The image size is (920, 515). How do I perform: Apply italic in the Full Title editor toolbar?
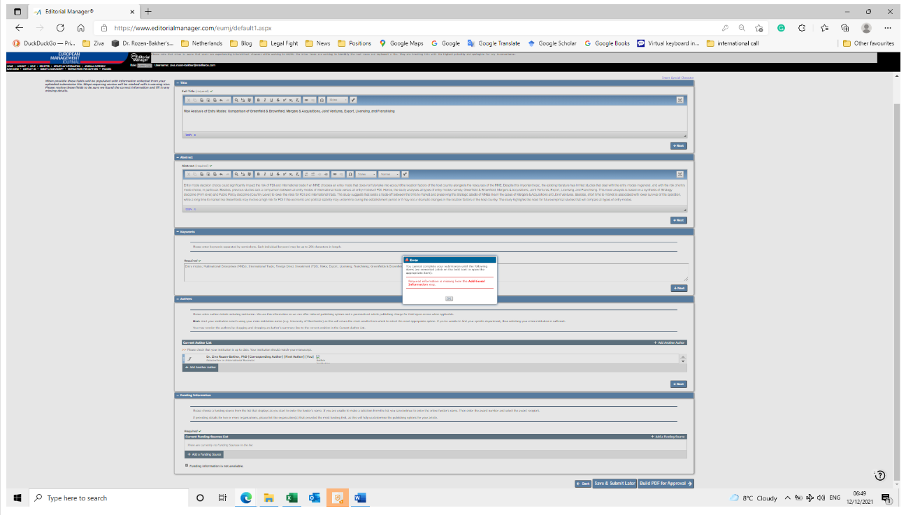point(265,100)
